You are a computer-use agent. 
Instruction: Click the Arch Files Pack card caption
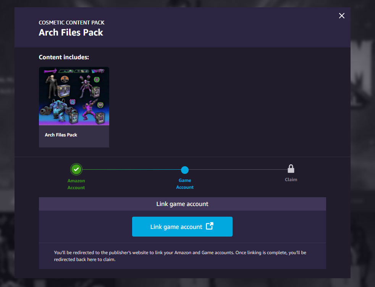[x=61, y=135]
